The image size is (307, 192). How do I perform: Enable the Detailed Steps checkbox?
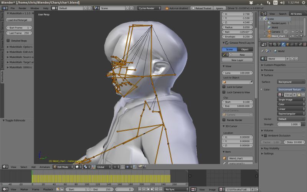pyautogui.click(x=8, y=41)
